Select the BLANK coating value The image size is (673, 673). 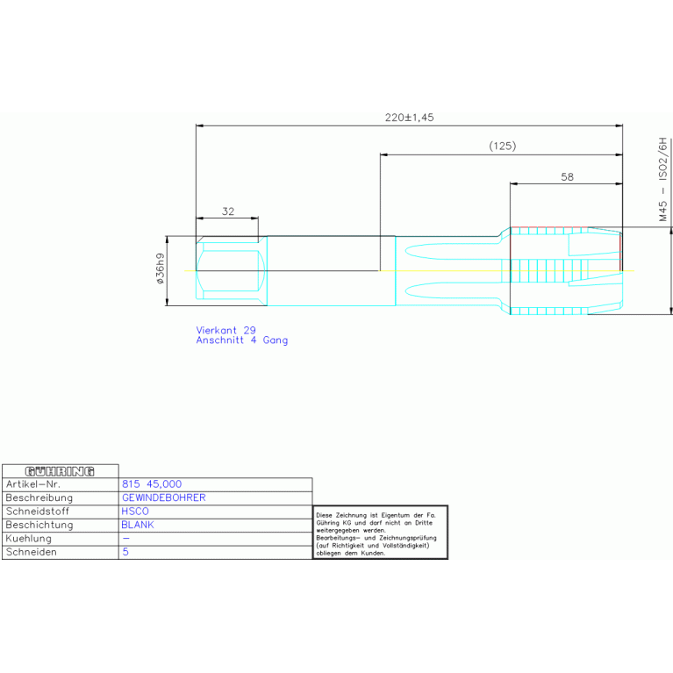(x=140, y=525)
